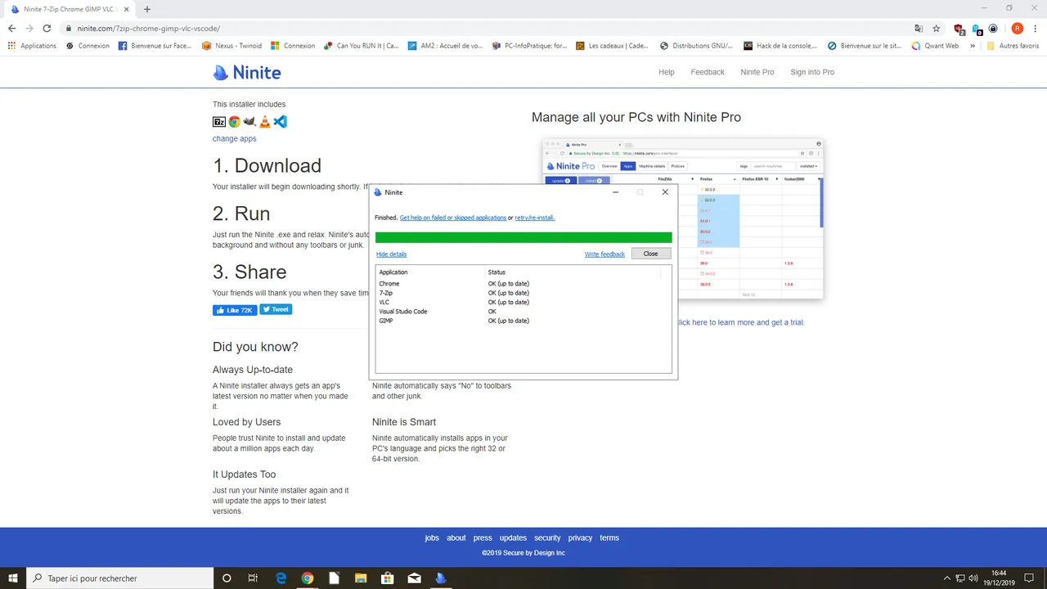1047x589 pixels.
Task: Open the notification center icon
Action: [x=1029, y=578]
